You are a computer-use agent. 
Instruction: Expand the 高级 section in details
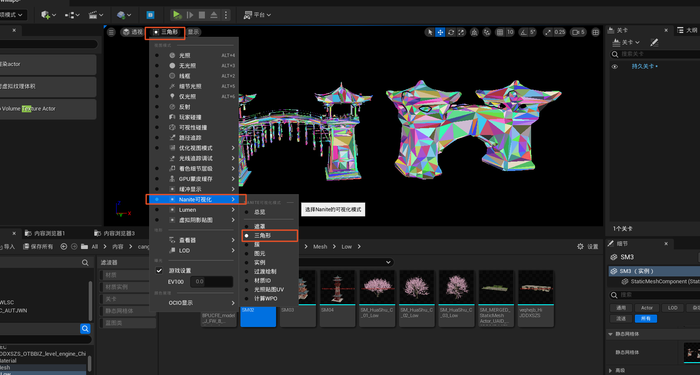pos(611,370)
